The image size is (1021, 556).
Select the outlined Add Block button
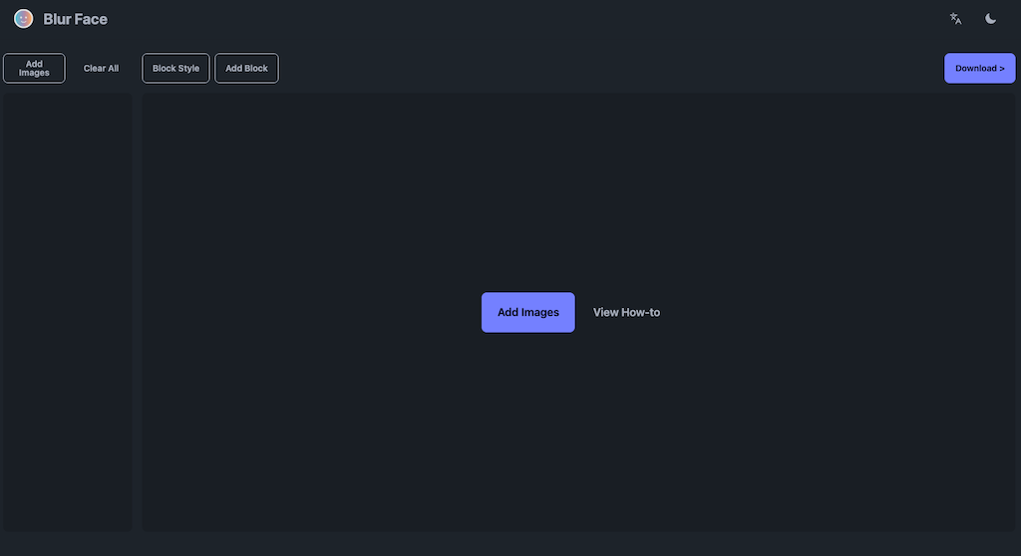(246, 69)
